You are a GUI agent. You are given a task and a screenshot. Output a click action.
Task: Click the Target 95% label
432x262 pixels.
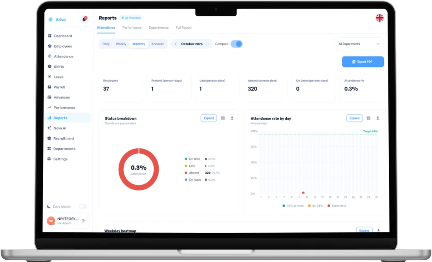pyautogui.click(x=370, y=131)
